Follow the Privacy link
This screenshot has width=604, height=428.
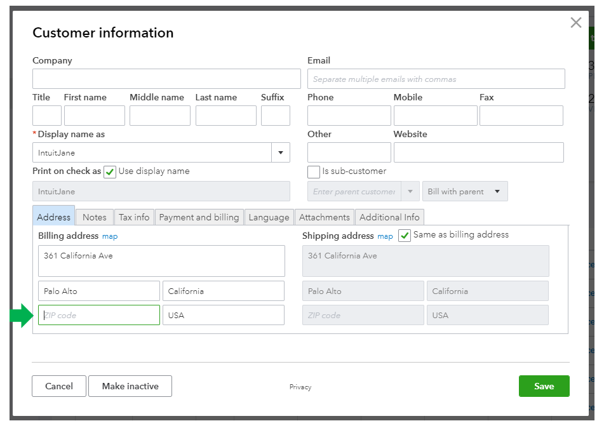click(300, 387)
